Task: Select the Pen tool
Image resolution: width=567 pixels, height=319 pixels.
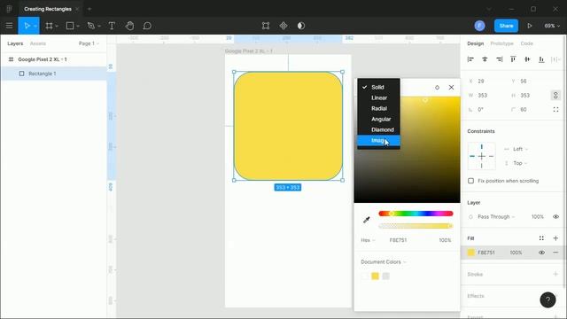Action: [91, 26]
